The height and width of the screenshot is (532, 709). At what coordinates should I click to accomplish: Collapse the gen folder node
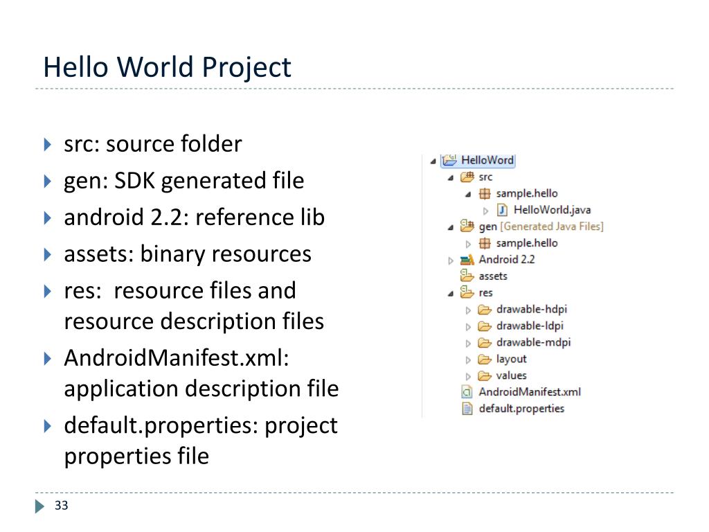point(450,227)
